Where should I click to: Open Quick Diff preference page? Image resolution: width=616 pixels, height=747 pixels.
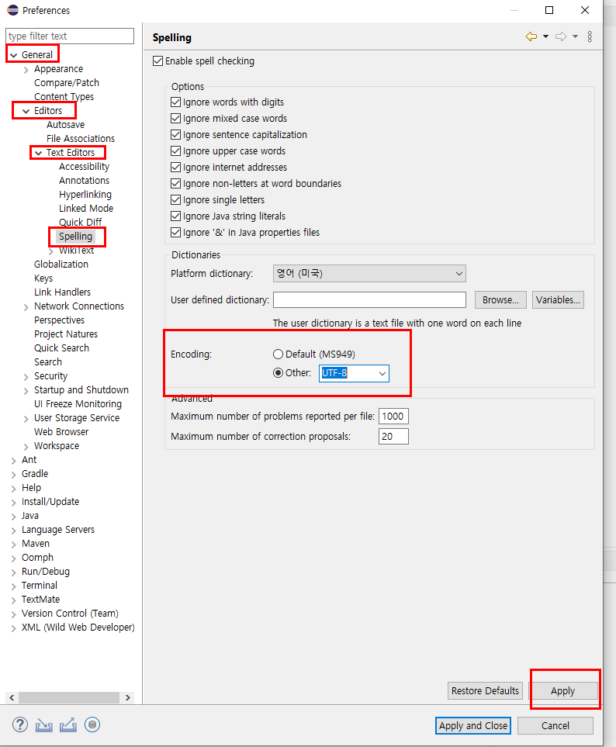80,222
